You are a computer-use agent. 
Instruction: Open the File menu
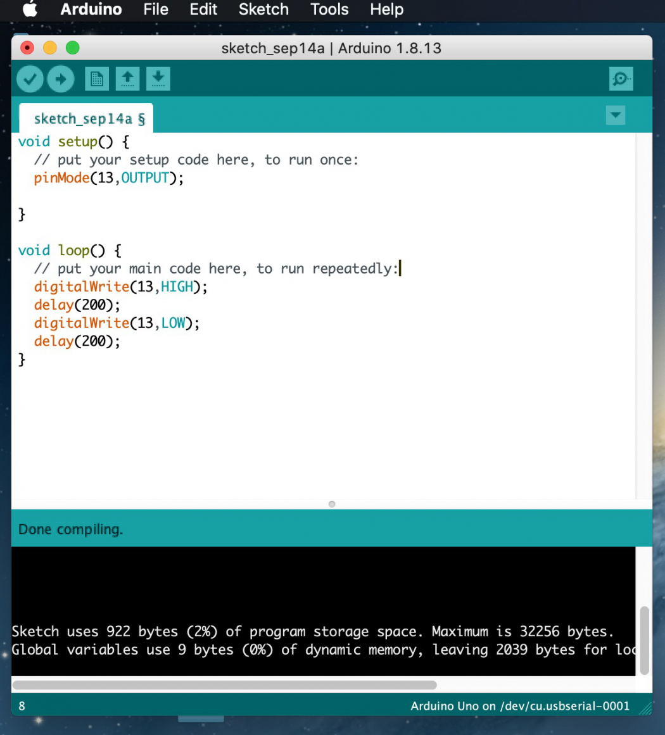(x=156, y=9)
